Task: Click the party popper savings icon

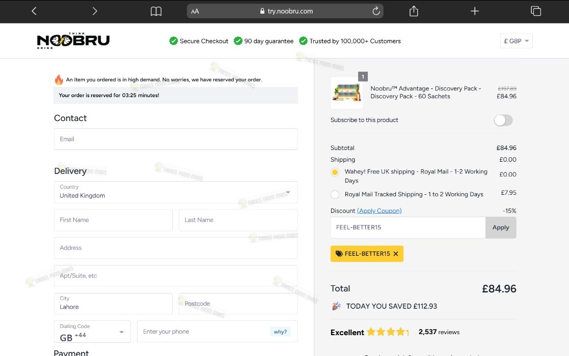Action: tap(336, 306)
